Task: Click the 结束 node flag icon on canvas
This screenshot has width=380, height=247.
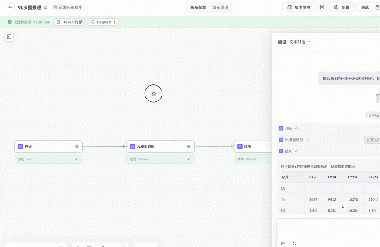Action: (240, 146)
